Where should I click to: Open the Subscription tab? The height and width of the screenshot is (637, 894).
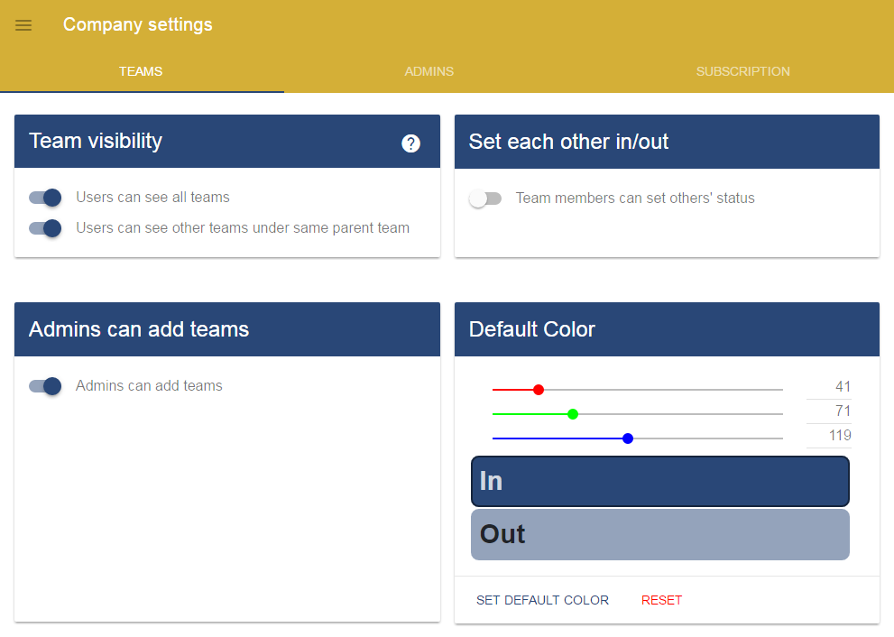[x=743, y=71]
